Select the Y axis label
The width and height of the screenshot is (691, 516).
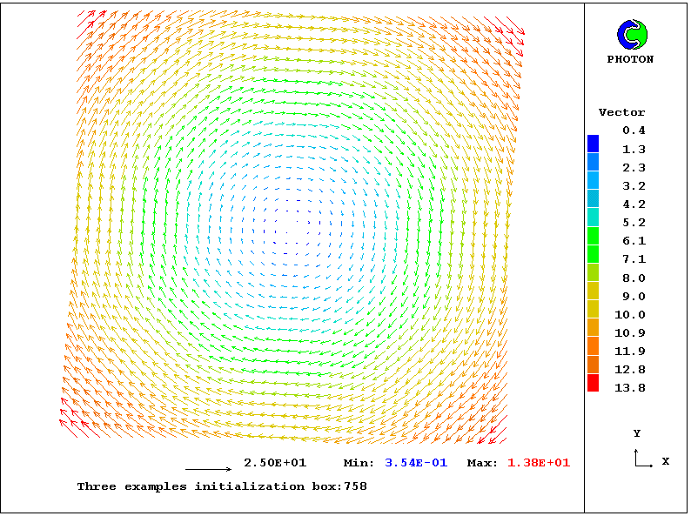point(637,433)
